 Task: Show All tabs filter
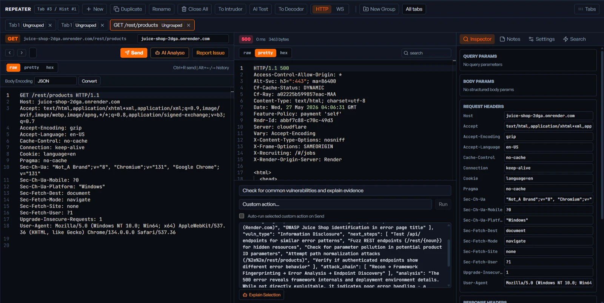414,9
